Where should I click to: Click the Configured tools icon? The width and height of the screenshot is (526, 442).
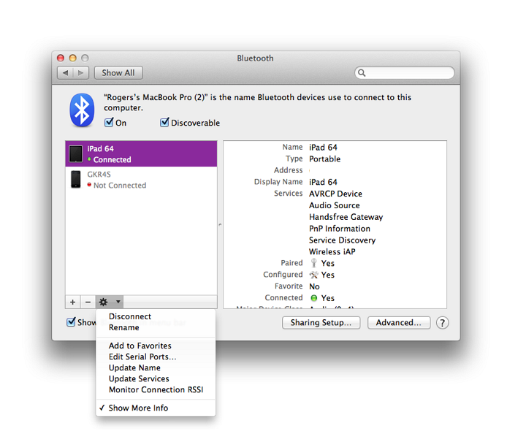pos(313,275)
